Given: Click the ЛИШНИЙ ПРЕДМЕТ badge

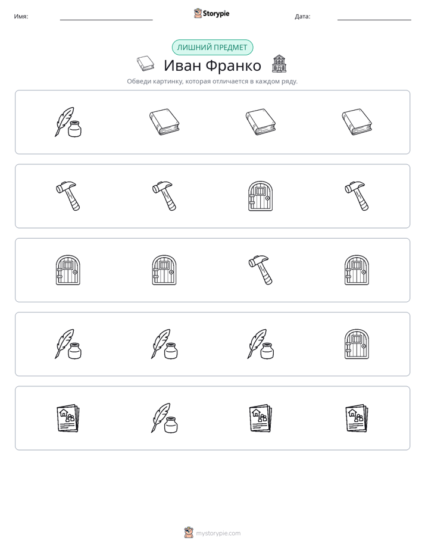Looking at the screenshot, I should coord(212,48).
